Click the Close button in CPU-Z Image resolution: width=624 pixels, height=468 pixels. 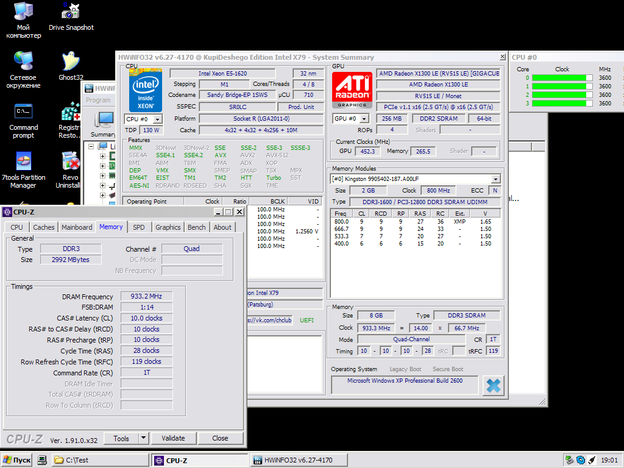pos(220,438)
